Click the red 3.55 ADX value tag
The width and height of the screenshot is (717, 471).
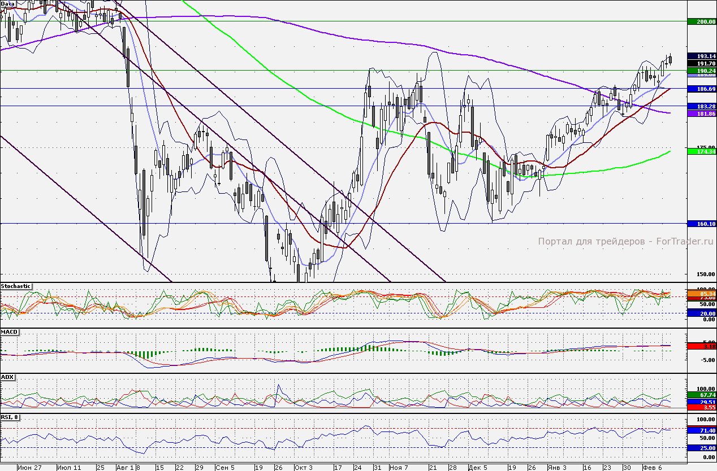pos(702,407)
